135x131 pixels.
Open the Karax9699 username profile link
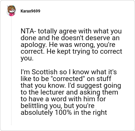pos(30,11)
